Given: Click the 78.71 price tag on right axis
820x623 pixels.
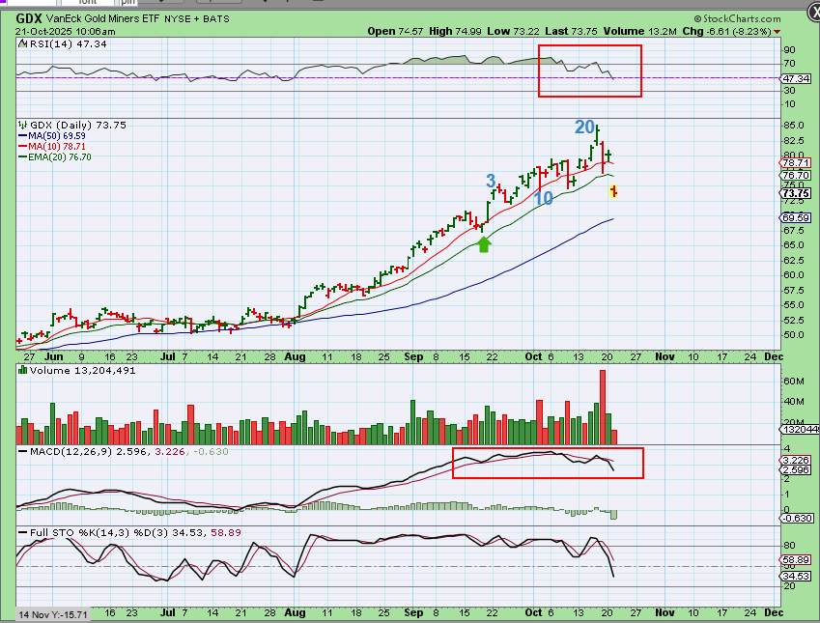Looking at the screenshot, I should tap(796, 162).
